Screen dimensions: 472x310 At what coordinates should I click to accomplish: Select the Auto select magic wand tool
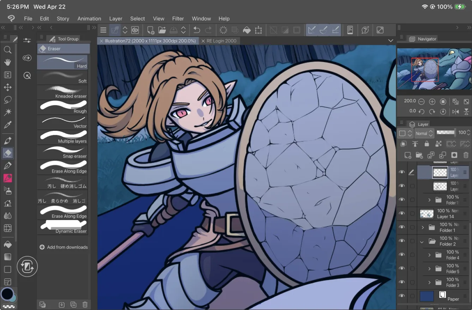[8, 112]
